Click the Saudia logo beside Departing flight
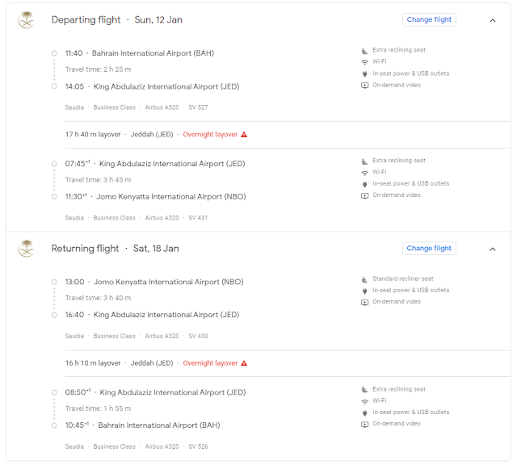The height and width of the screenshot is (465, 517). (27, 20)
